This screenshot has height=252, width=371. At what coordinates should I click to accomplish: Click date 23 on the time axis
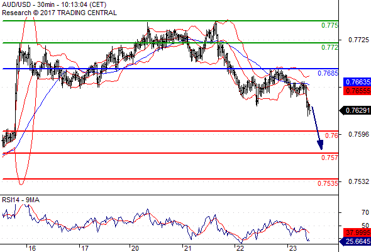coord(293,248)
